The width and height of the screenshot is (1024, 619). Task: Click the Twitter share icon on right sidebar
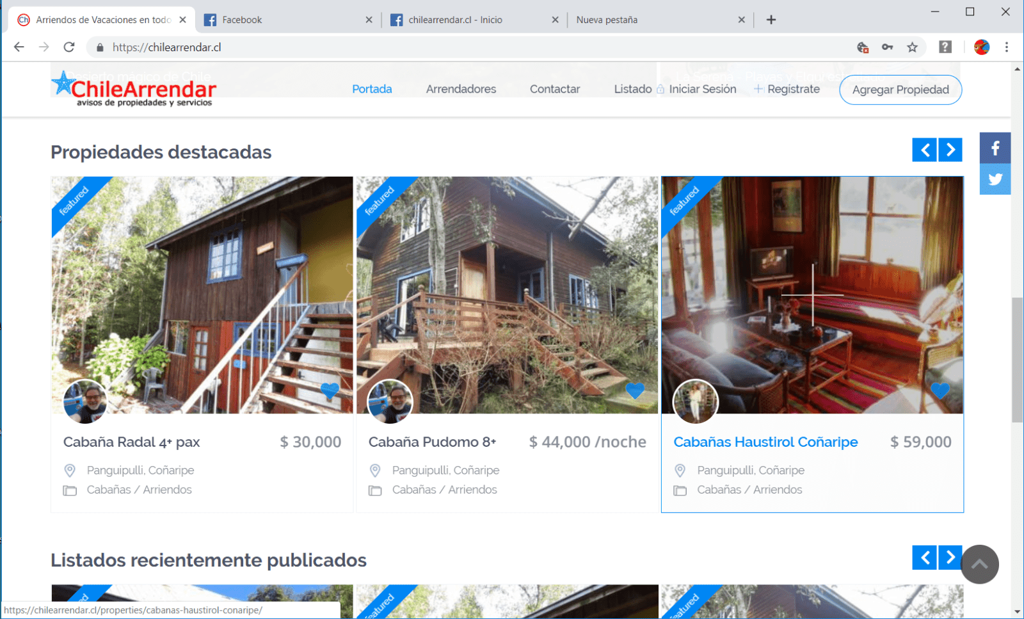click(995, 179)
